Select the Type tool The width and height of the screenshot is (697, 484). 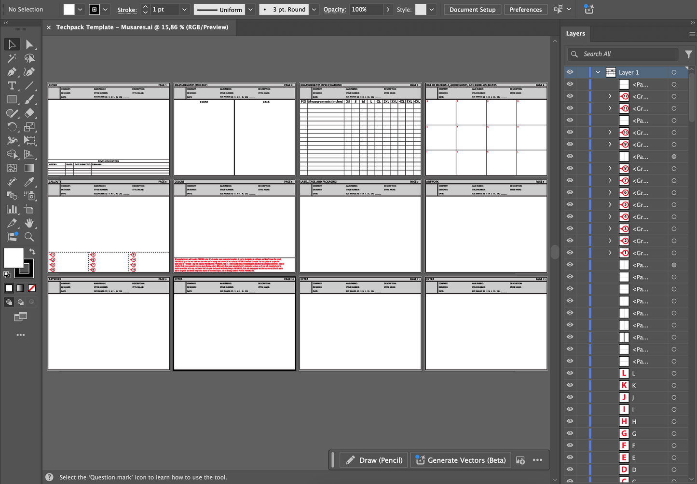[12, 86]
